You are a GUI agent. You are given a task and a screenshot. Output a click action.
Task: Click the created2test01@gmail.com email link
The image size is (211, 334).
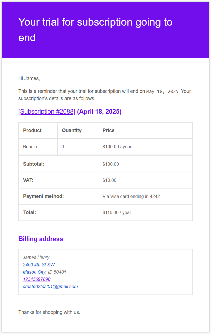pos(50,286)
